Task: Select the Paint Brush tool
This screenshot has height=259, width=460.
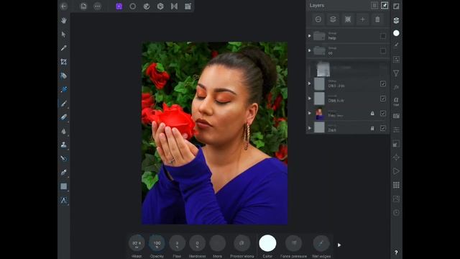Action: (x=64, y=104)
